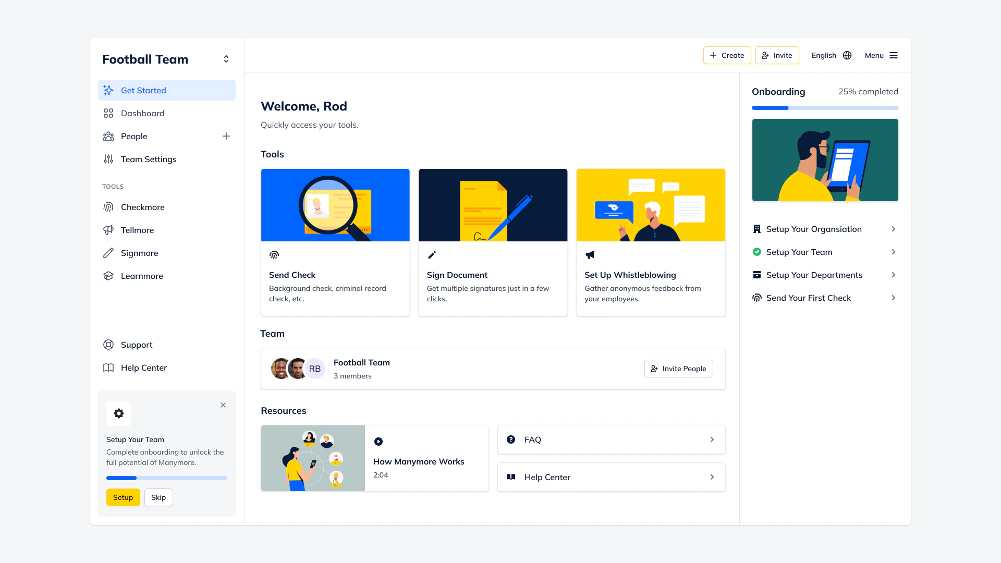This screenshot has height=563, width=1001.
Task: Open the Football Team switcher dropdown
Action: 226,59
